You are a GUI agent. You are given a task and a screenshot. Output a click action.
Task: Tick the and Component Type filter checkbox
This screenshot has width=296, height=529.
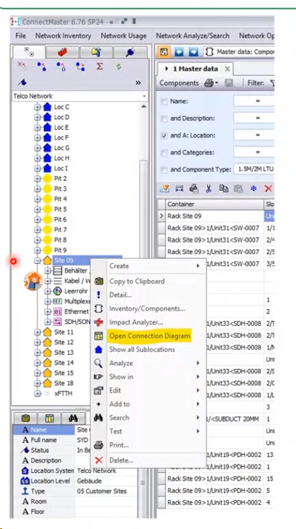[164, 170]
